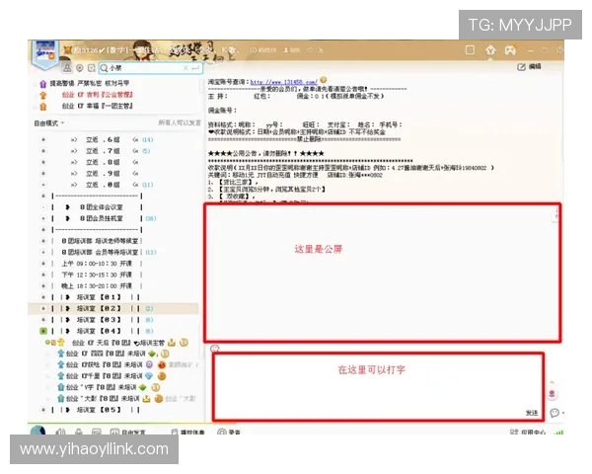Select user 创业 V字『8团』未培训
Viewport: 592px width, 474px height.
point(102,387)
